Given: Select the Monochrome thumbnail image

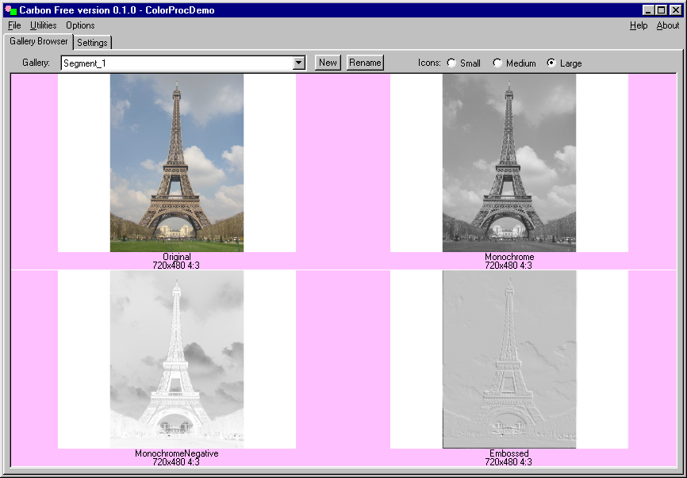Looking at the screenshot, I should [509, 163].
